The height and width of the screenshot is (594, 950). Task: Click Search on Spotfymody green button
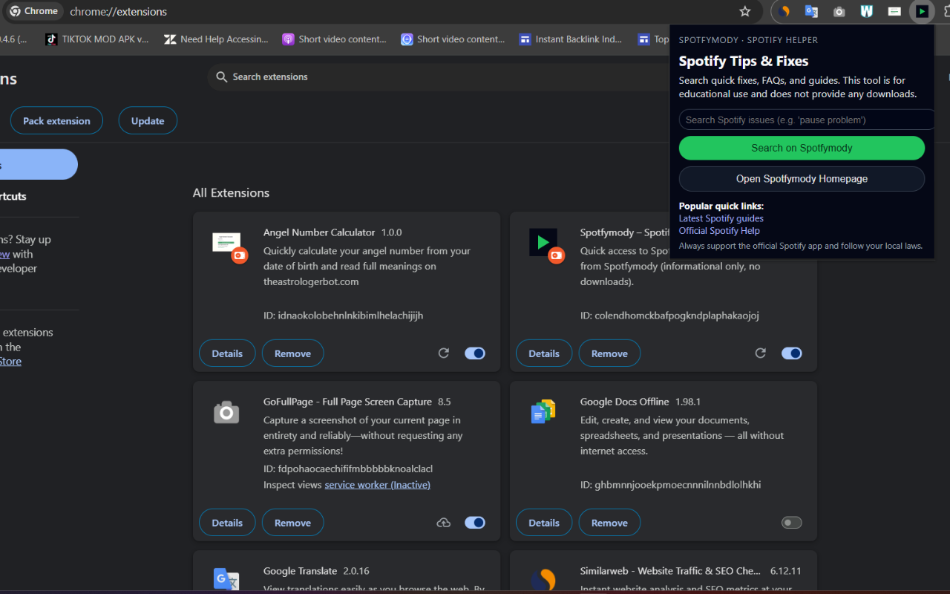point(802,148)
